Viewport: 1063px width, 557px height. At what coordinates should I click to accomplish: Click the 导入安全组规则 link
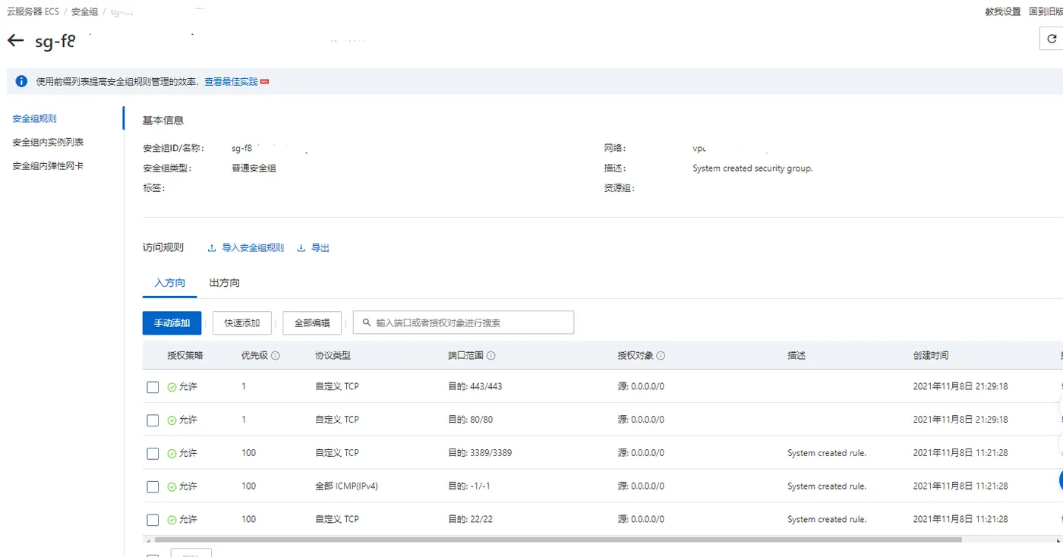[253, 248]
